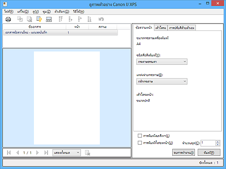Open the ตัวเลือก(O) Option menu
The height and width of the screenshot is (169, 226).
(x=62, y=12)
